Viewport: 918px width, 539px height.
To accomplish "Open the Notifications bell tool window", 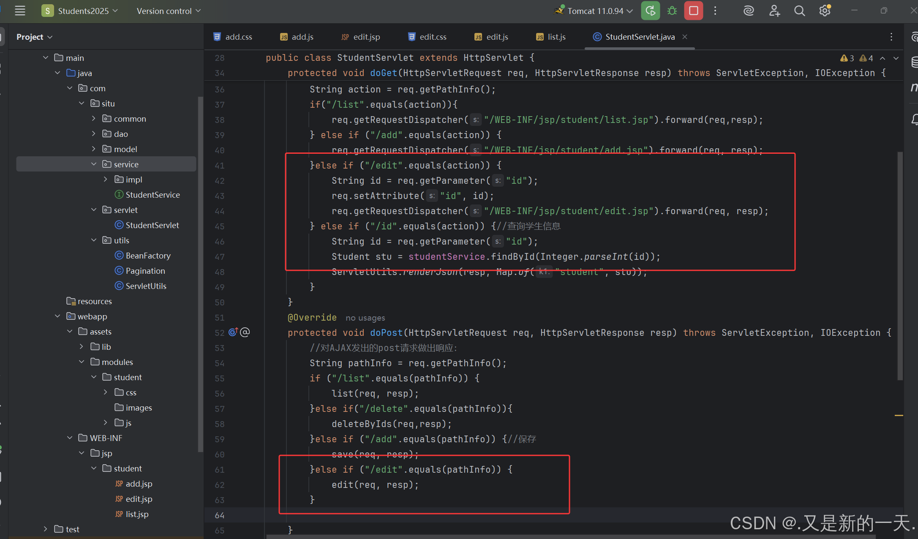I will 914,120.
